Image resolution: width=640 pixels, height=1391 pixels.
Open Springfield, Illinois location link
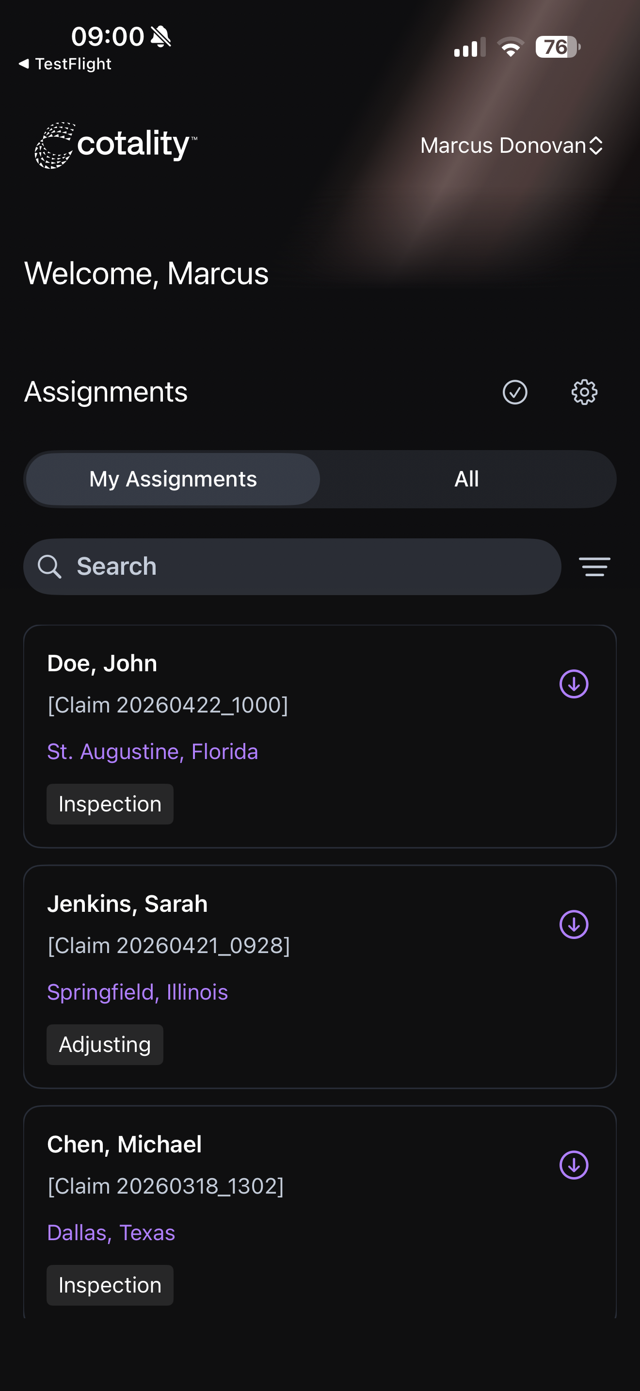(x=138, y=992)
